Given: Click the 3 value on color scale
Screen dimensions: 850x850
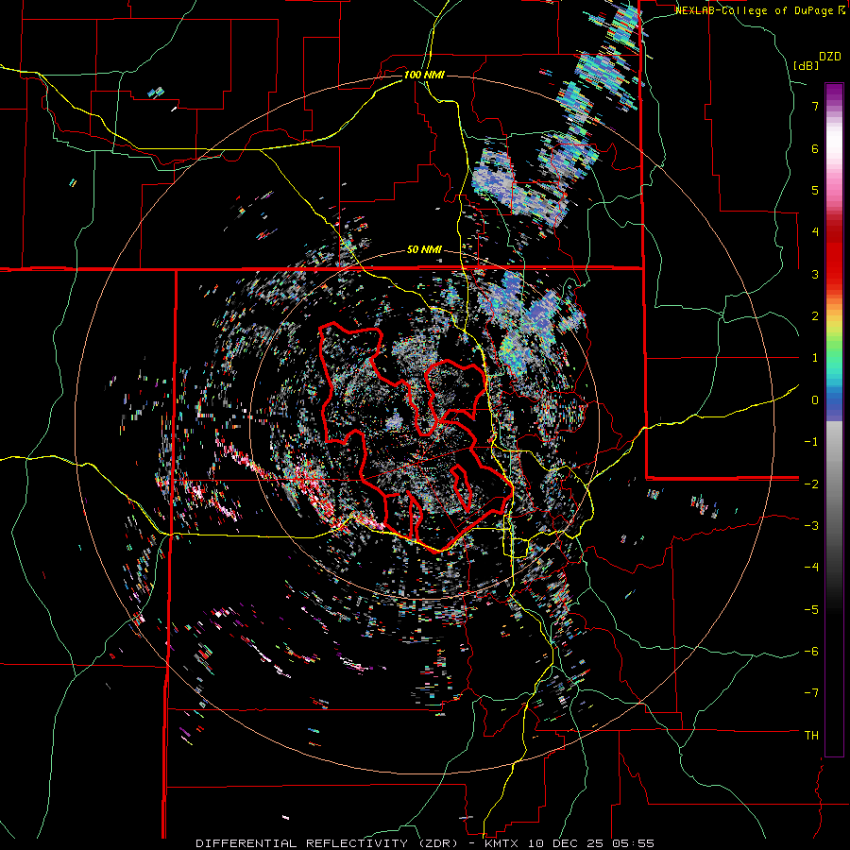Looking at the screenshot, I should click(815, 274).
